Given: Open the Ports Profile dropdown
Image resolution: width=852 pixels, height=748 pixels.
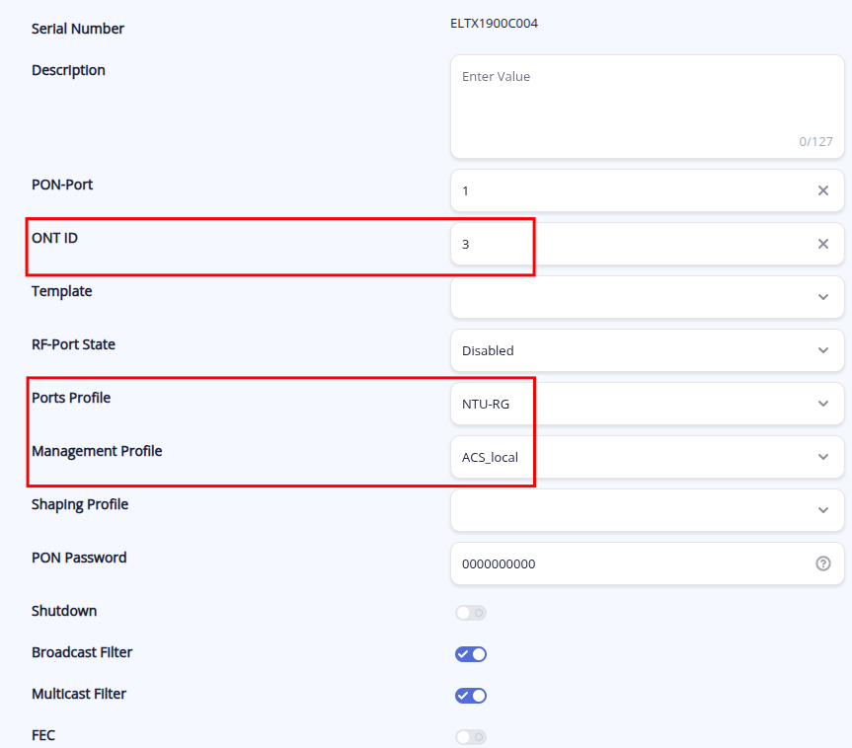Looking at the screenshot, I should [x=647, y=404].
